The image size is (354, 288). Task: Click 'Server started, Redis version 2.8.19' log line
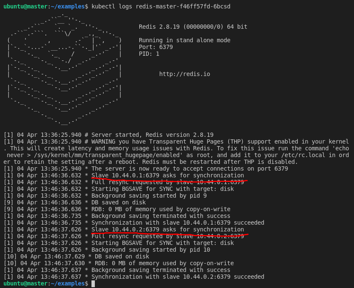pos(108,135)
